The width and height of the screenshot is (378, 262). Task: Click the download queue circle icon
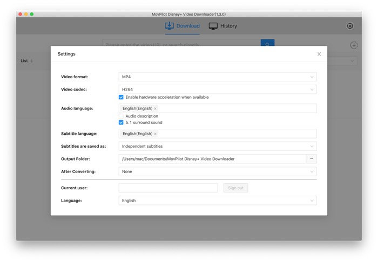point(354,45)
